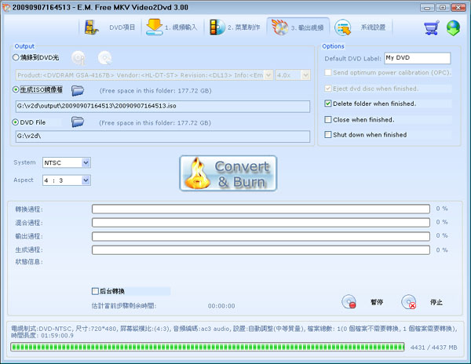Click the Convert & Burn button

click(x=228, y=173)
